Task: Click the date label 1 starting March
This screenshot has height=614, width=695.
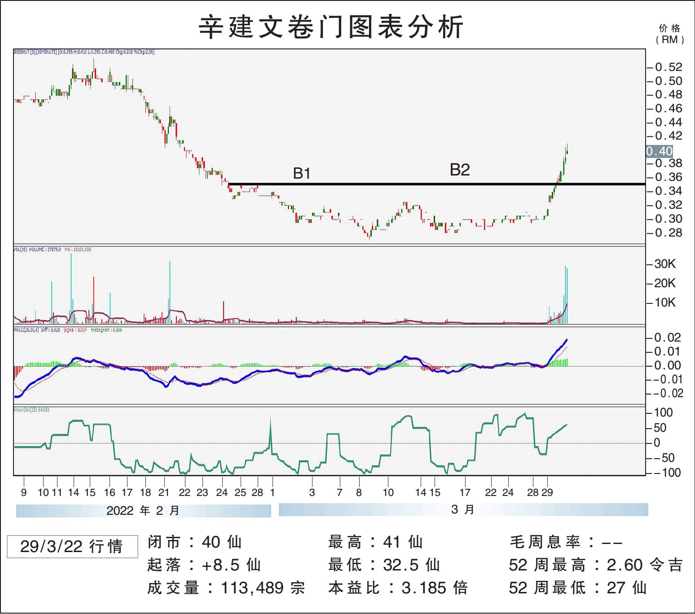Action: click(272, 492)
